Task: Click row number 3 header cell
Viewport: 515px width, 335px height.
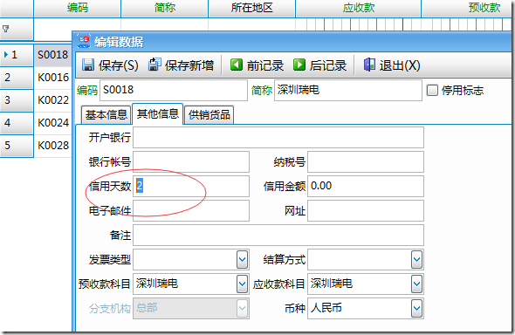Action: pyautogui.click(x=17, y=100)
